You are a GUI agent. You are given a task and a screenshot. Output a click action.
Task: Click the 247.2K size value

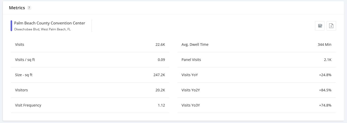pyautogui.click(x=159, y=75)
